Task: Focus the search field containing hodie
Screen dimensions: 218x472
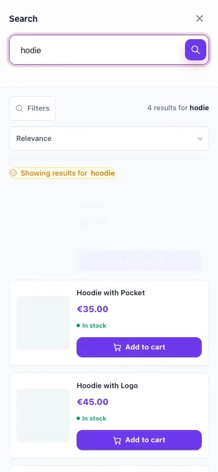Action: 96,50
